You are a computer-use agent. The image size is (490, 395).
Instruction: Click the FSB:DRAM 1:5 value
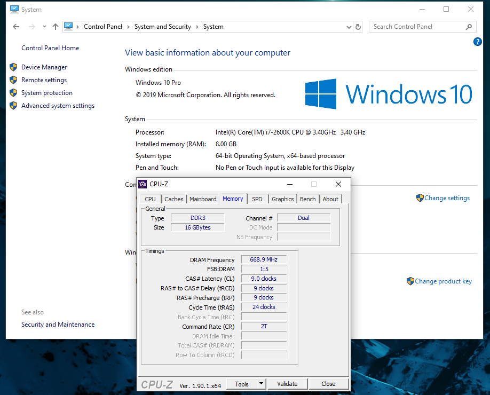[x=264, y=269]
